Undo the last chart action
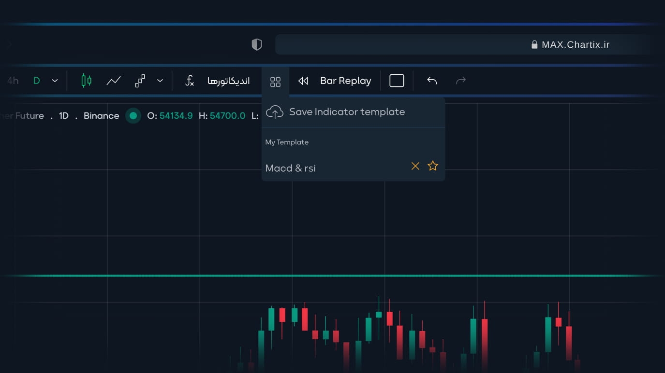665x373 pixels. [432, 81]
